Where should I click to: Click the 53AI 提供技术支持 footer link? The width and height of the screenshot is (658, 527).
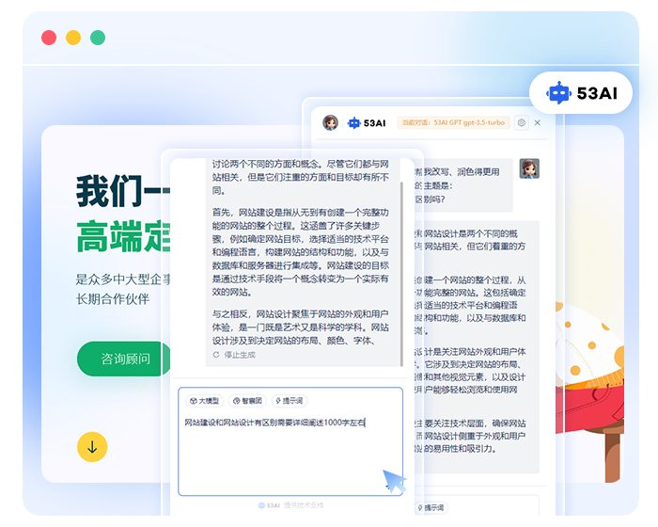pos(290,505)
